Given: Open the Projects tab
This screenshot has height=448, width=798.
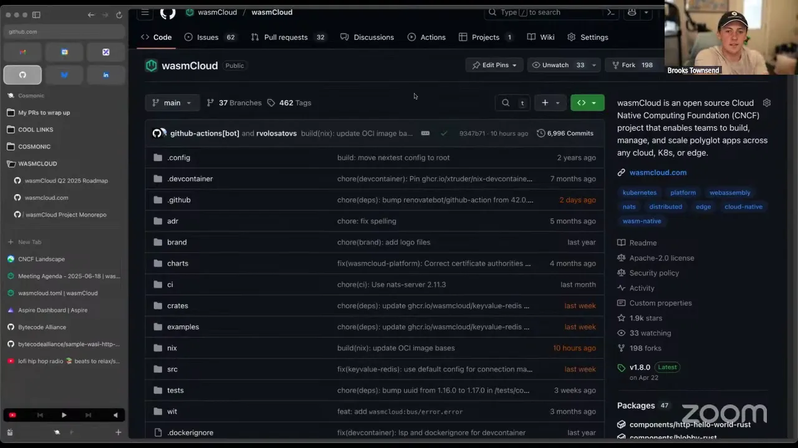Looking at the screenshot, I should (x=486, y=37).
